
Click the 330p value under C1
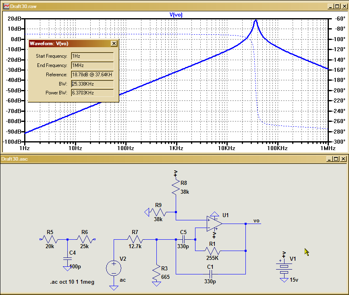click(210, 281)
